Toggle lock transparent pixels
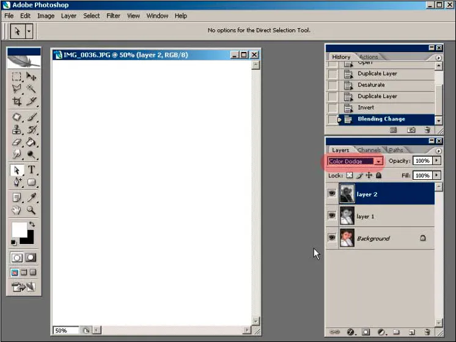 point(350,175)
